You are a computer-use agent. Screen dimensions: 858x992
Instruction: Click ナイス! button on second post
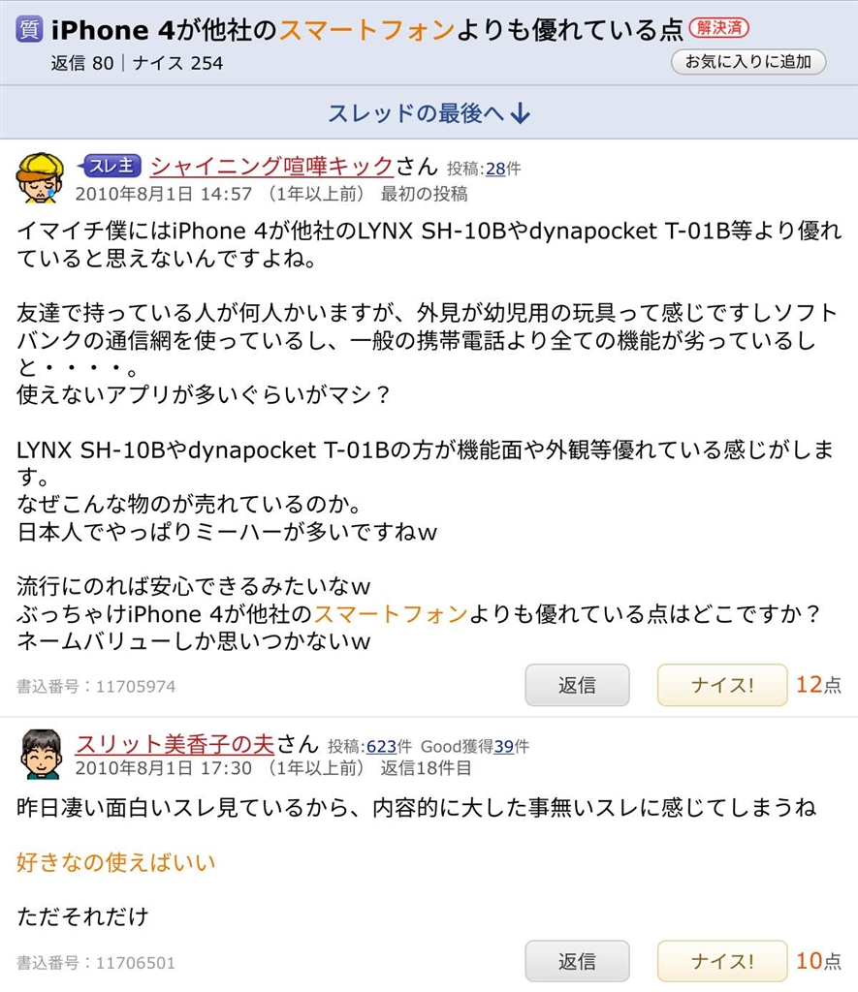(722, 961)
